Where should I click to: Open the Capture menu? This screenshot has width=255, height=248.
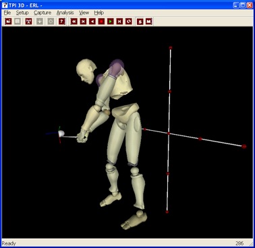pos(42,13)
